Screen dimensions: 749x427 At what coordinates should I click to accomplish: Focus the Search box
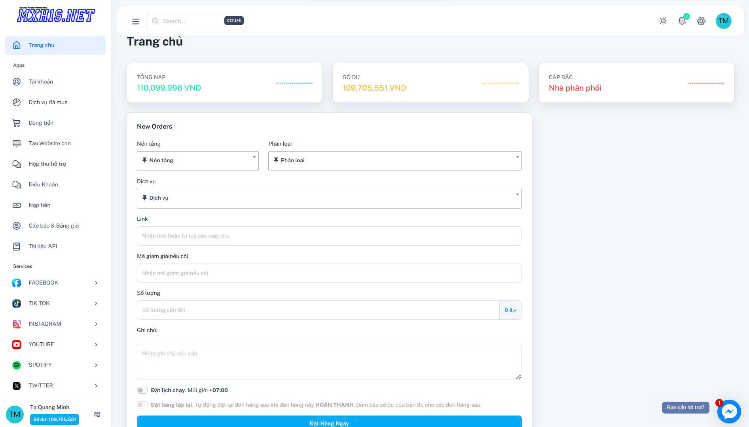click(x=197, y=21)
